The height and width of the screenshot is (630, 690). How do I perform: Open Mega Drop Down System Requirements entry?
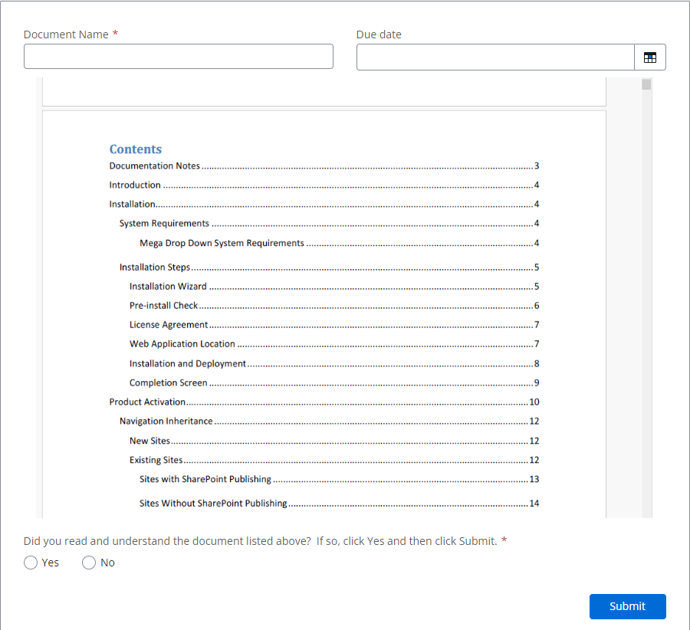[x=222, y=243]
